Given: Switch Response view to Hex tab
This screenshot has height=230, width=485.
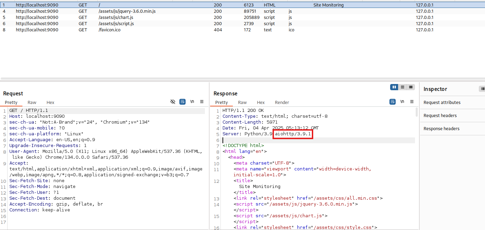Looking at the screenshot, I should point(261,102).
